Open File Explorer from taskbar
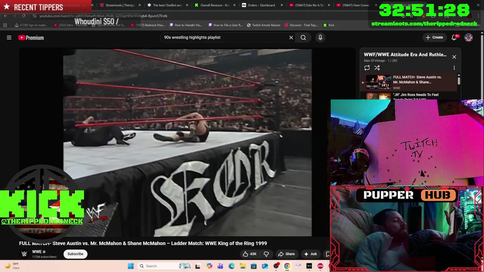The width and height of the screenshot is (484, 272). click(x=242, y=266)
